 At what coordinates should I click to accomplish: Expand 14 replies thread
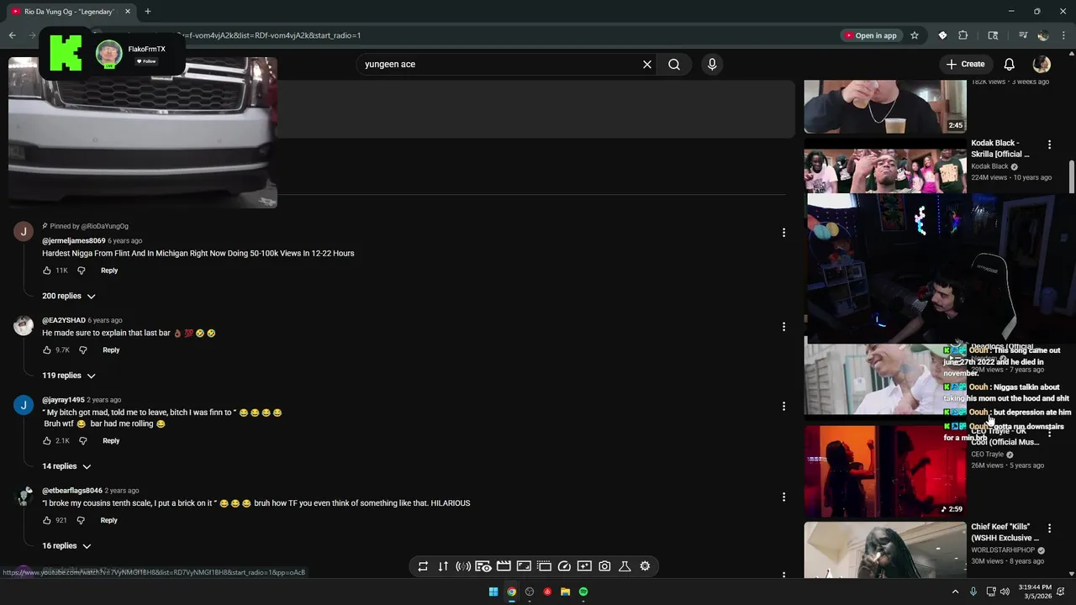[66, 466]
